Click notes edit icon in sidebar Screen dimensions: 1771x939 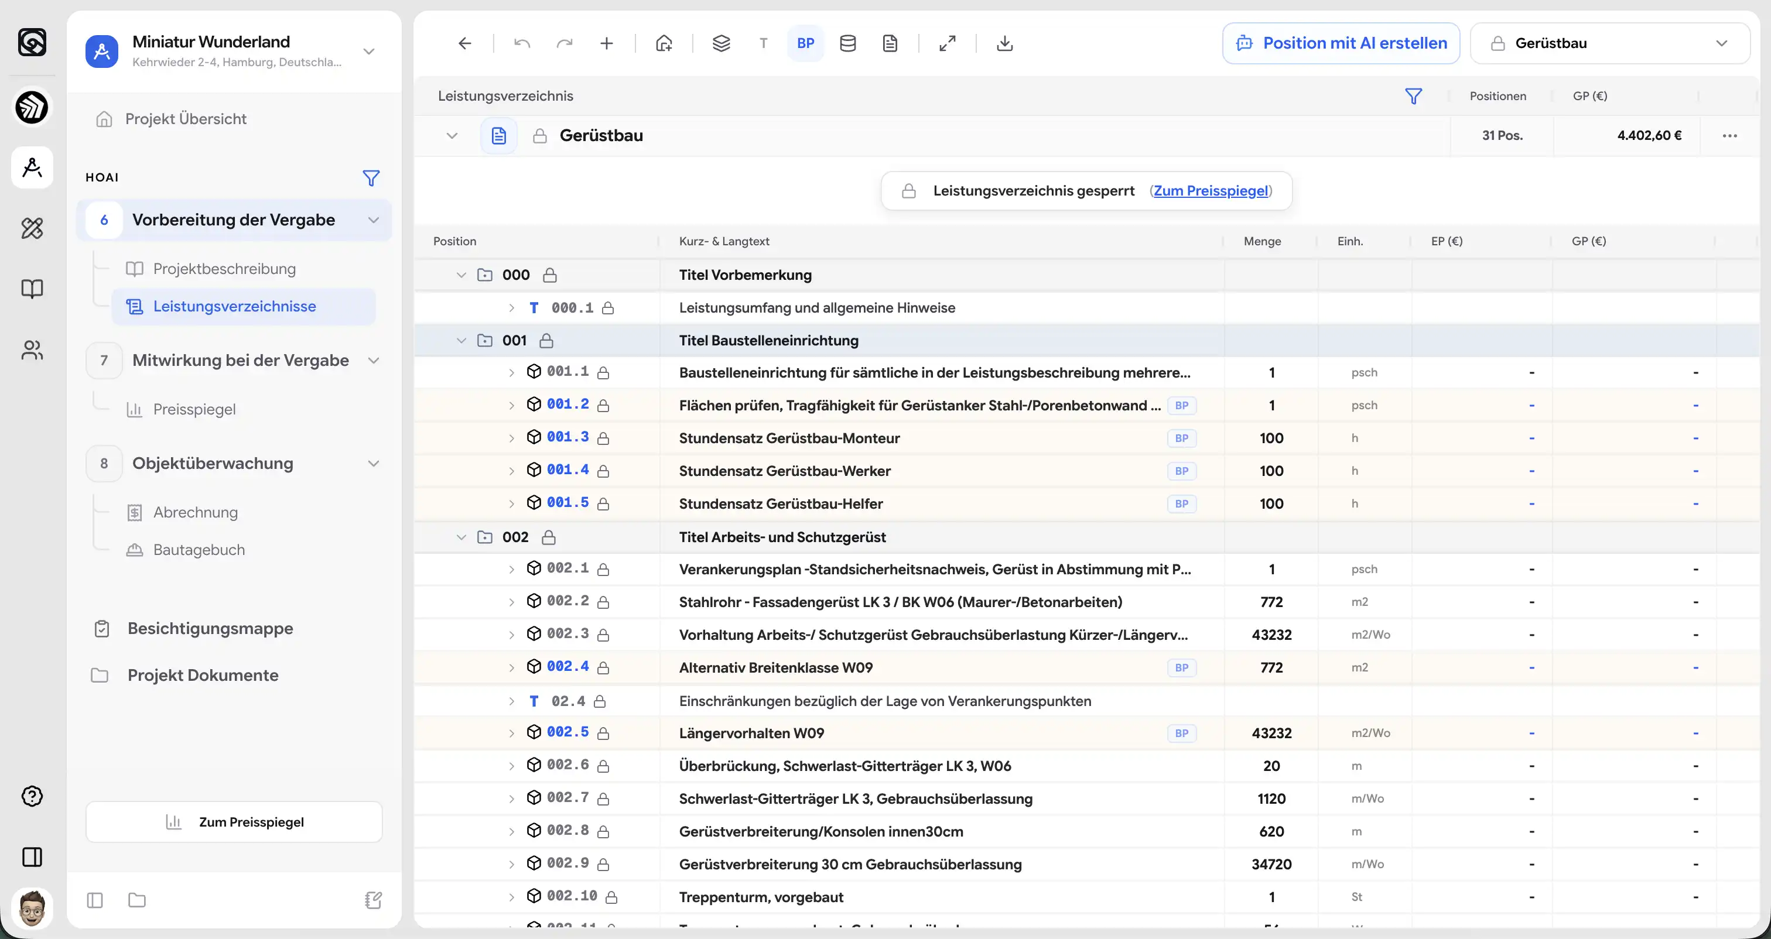[373, 900]
